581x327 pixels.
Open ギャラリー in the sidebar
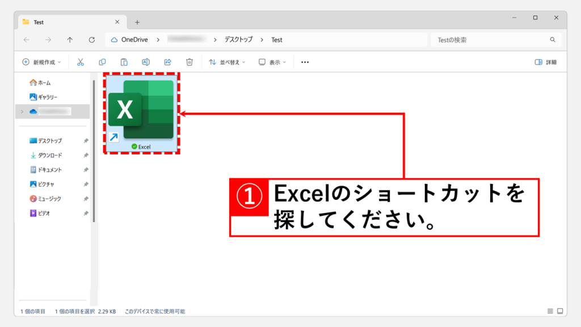coord(43,97)
